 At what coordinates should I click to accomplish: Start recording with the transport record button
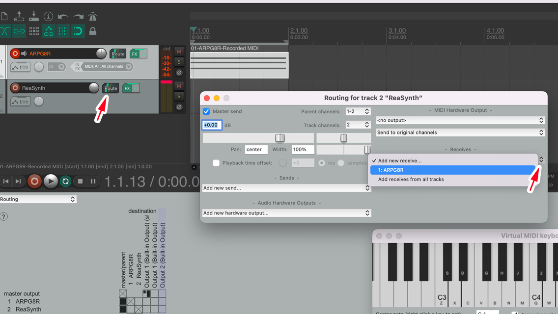(34, 182)
